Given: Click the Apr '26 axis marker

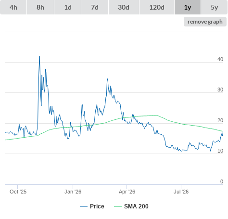Looking at the screenshot, I should tap(127, 192).
